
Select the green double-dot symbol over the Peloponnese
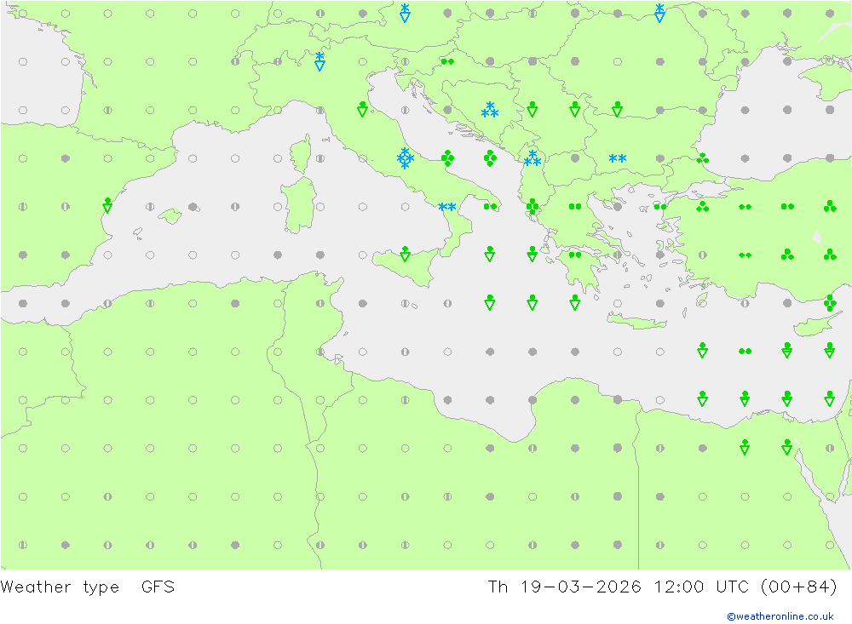pos(575,255)
